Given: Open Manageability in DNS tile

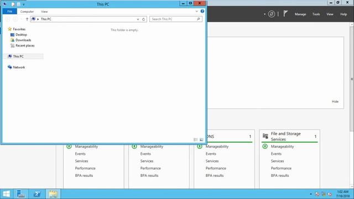Looking at the screenshot, I should point(217,146).
